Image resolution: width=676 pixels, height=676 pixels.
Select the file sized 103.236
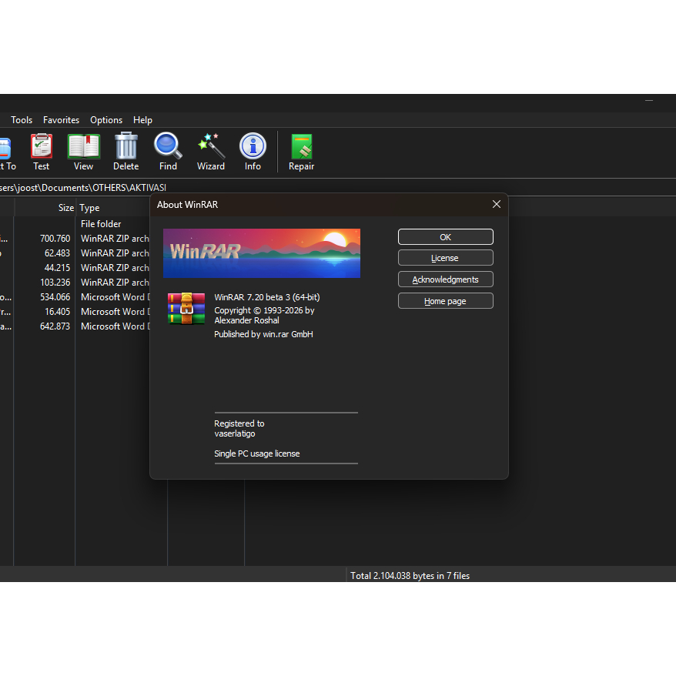[75, 283]
